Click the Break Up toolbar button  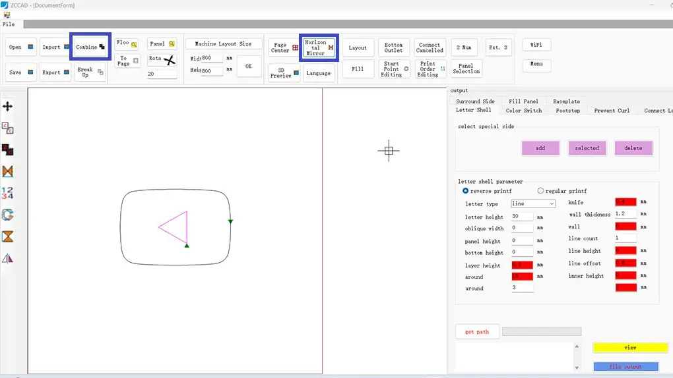(x=90, y=72)
